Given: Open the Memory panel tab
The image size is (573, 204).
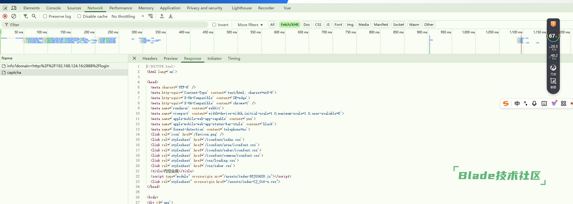Looking at the screenshot, I should [x=146, y=8].
